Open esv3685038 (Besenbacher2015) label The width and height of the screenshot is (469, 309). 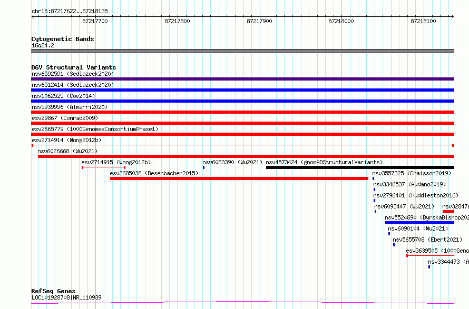point(154,173)
